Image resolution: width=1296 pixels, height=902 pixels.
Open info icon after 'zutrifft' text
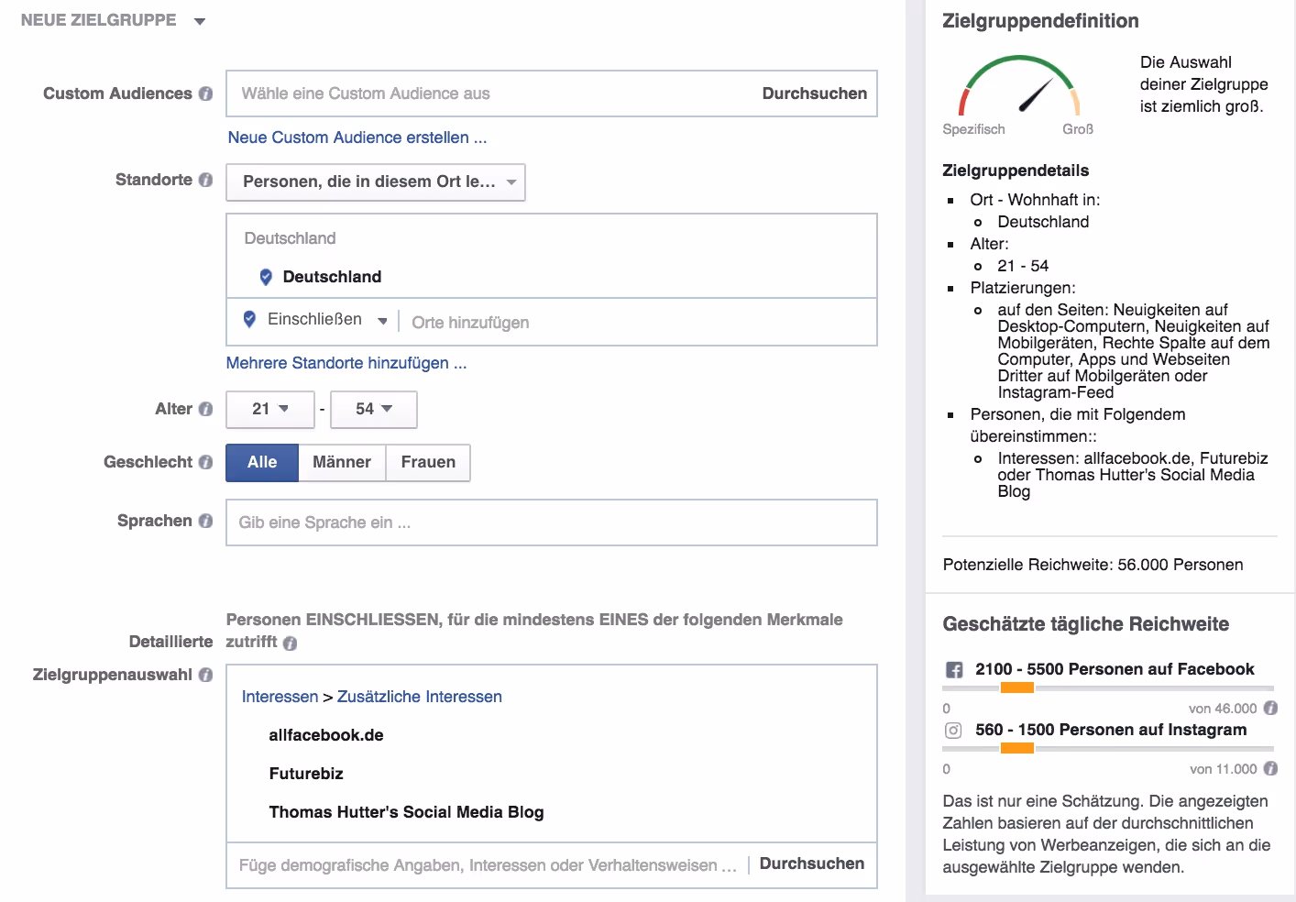(290, 643)
